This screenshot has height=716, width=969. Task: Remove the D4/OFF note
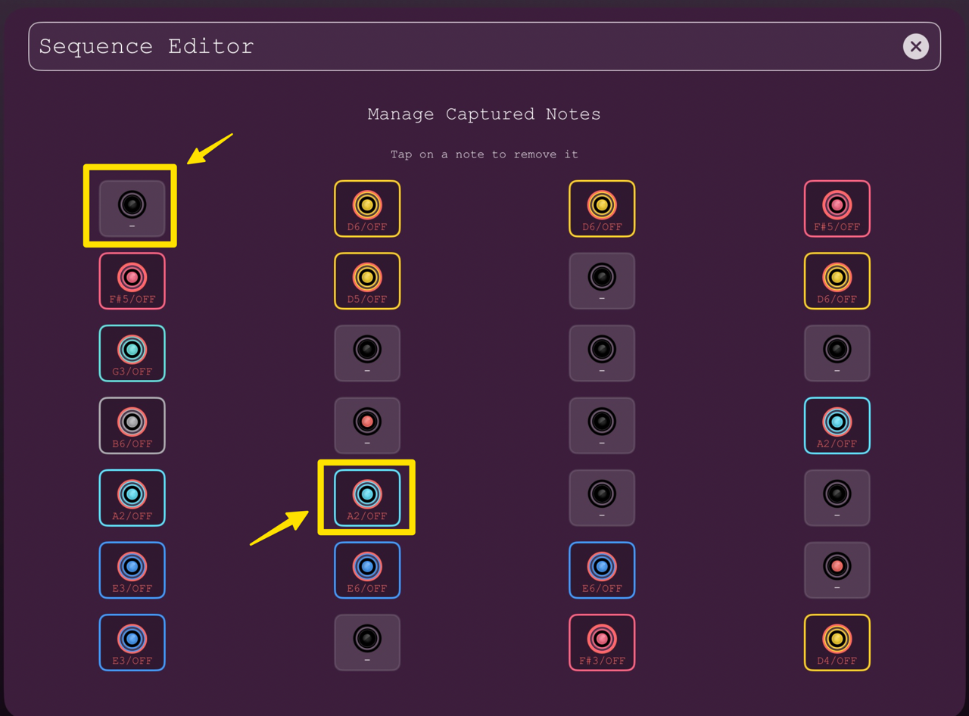837,643
